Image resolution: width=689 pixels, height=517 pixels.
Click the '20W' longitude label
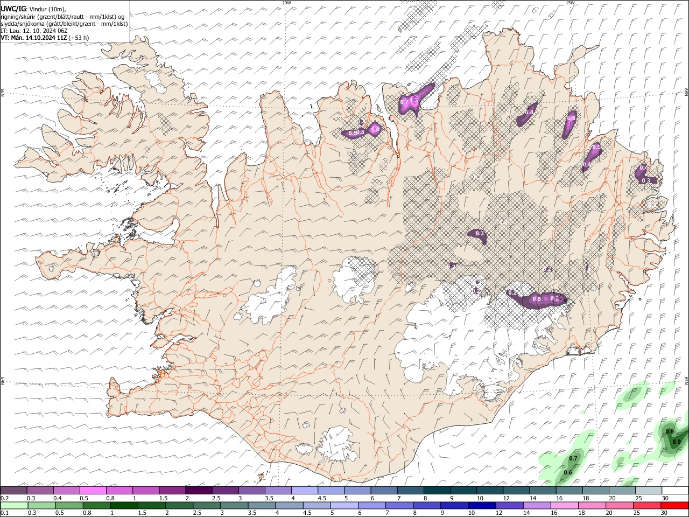coord(286,3)
